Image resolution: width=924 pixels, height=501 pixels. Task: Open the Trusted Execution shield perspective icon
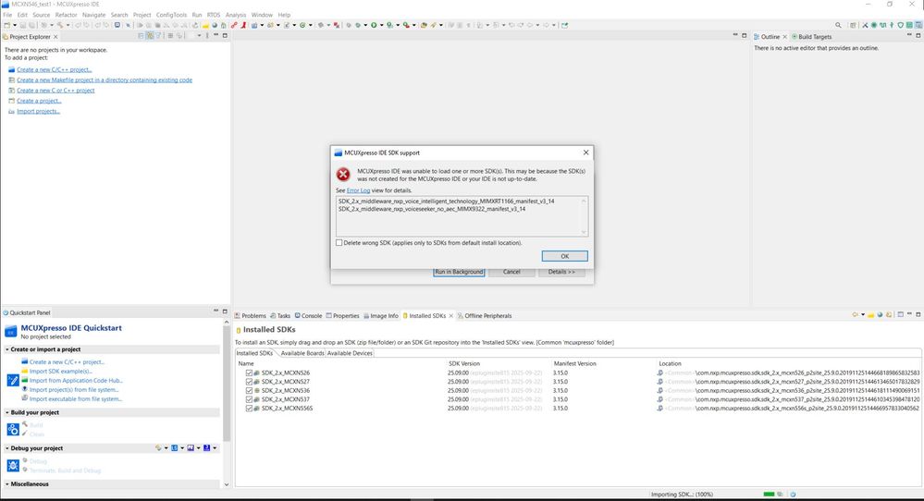(901, 25)
